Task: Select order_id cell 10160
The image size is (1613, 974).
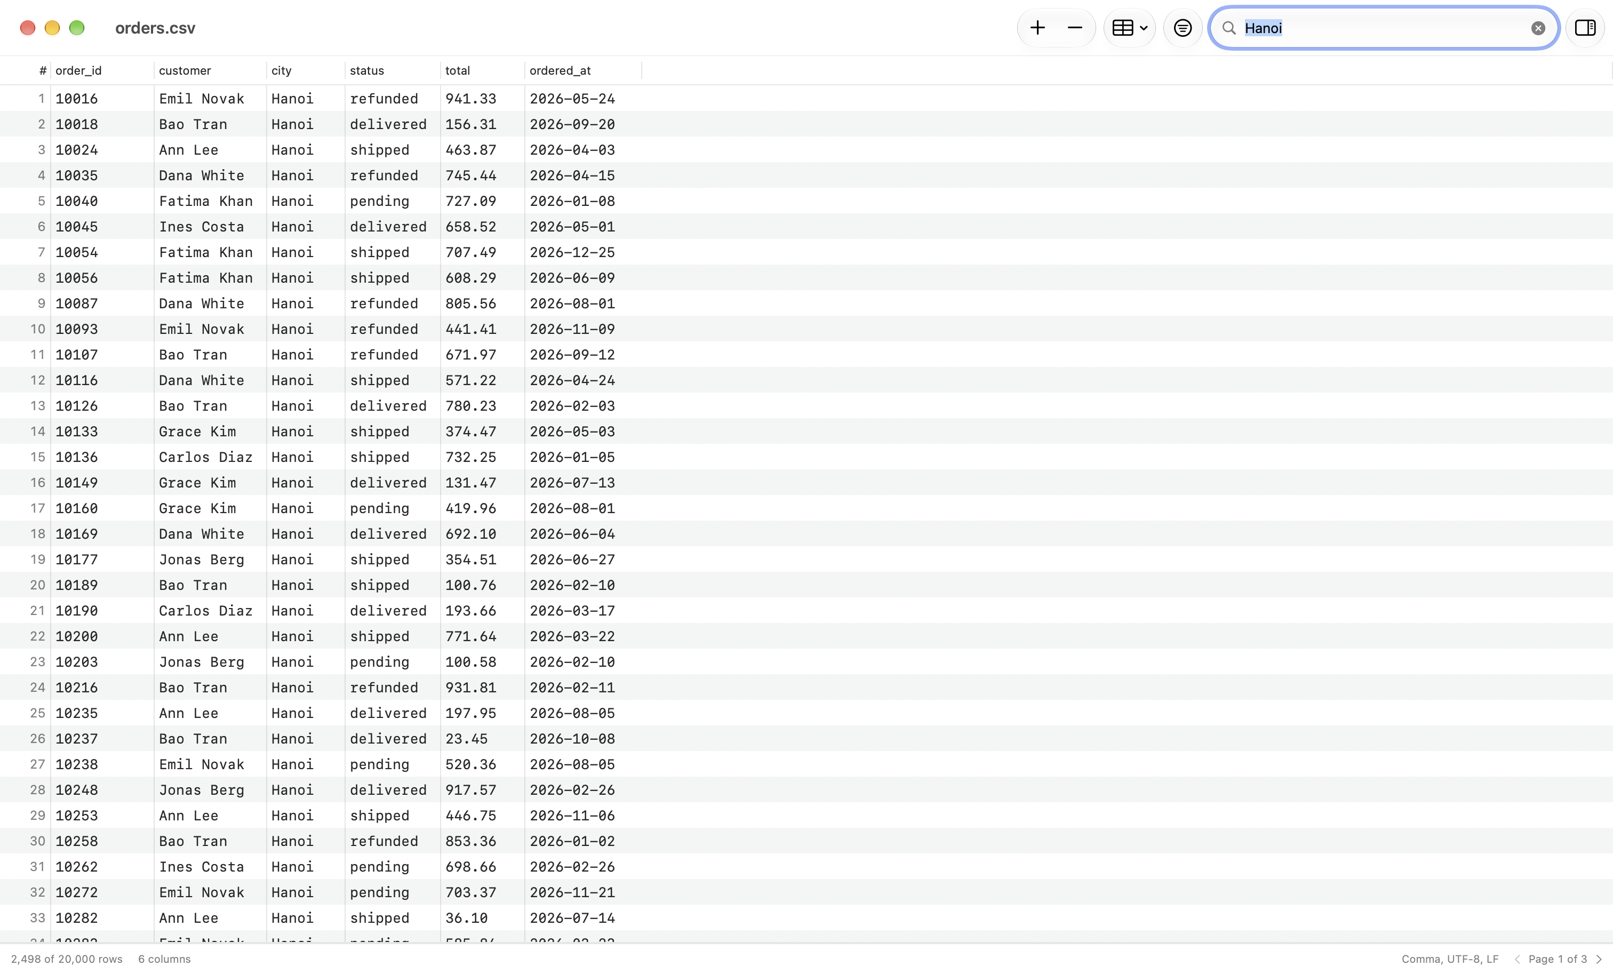Action: coord(102,508)
